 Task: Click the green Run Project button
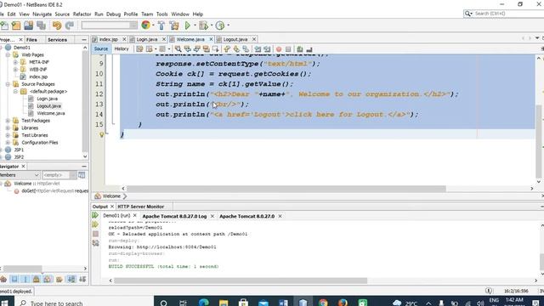click(x=188, y=25)
